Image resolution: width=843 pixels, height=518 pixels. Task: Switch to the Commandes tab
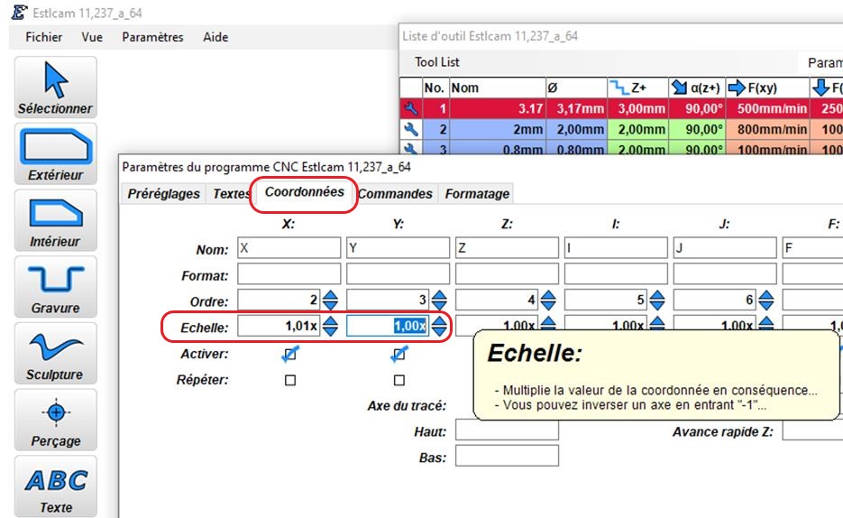coord(396,194)
